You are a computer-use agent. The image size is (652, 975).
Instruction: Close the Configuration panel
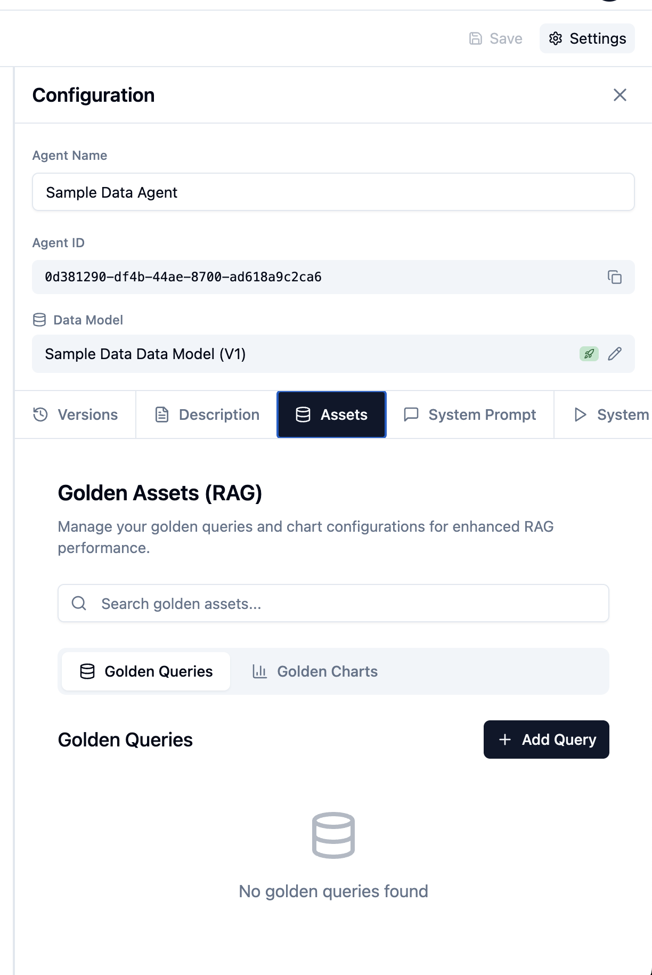[x=620, y=95]
